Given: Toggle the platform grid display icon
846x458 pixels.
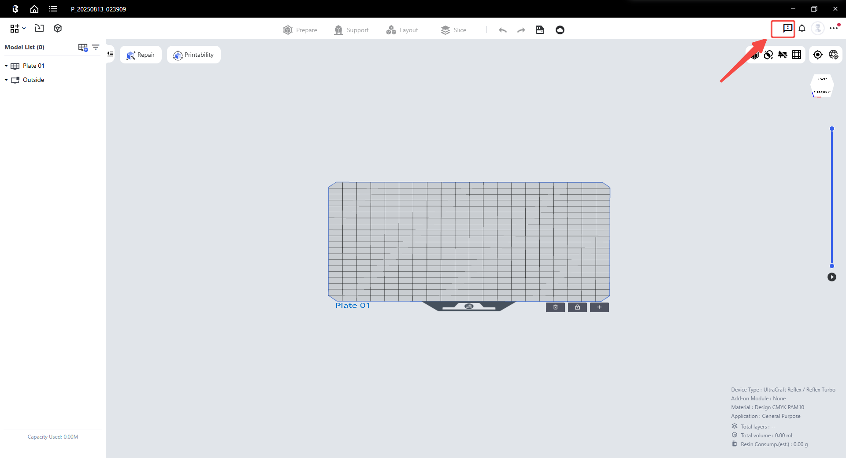Looking at the screenshot, I should (797, 55).
